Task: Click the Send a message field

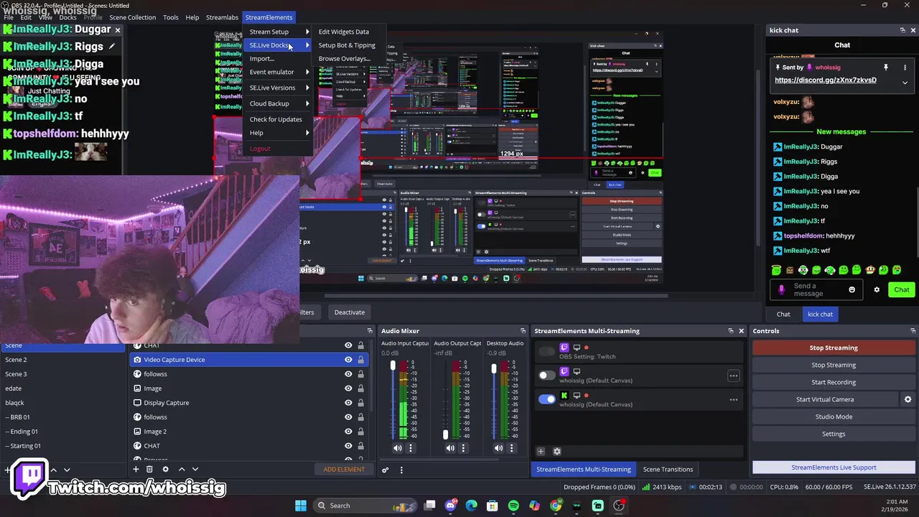Action: coord(818,290)
